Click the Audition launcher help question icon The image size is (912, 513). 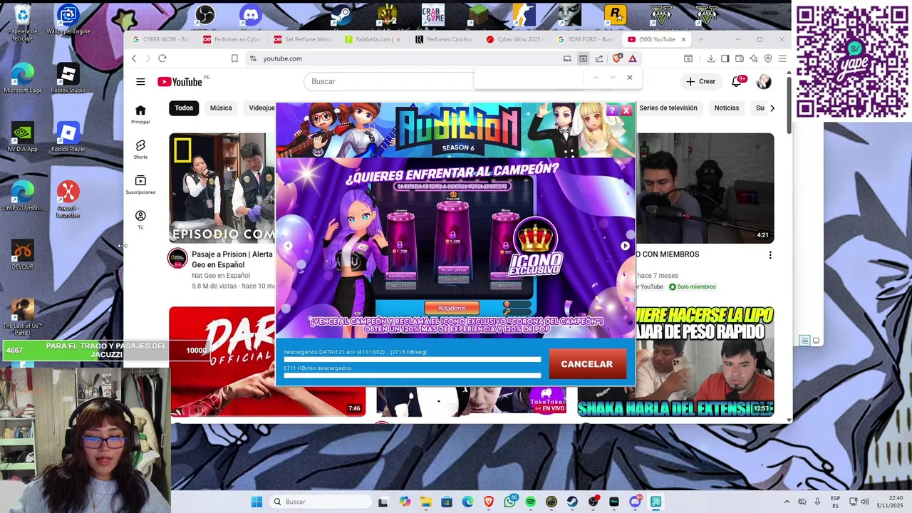[612, 110]
